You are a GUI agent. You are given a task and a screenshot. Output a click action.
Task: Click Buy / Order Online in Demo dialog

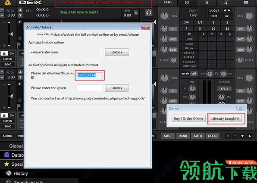188,118
